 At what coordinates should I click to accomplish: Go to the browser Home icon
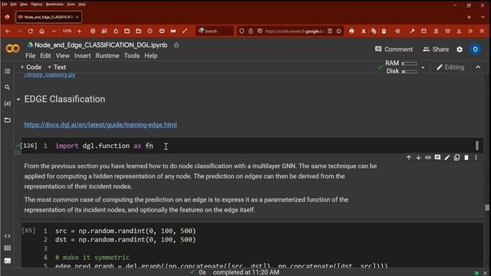[41, 31]
